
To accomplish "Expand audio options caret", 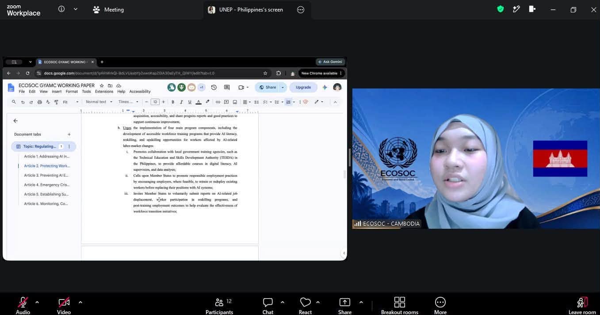I will 37,302.
